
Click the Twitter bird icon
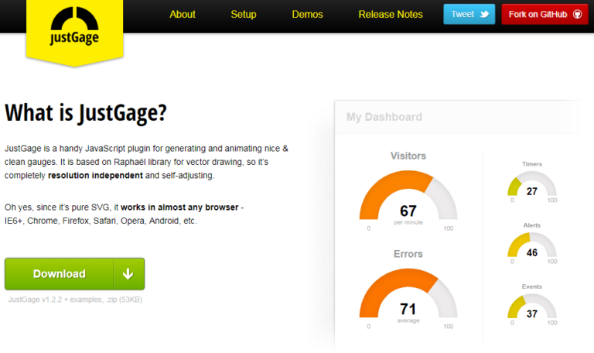(485, 14)
